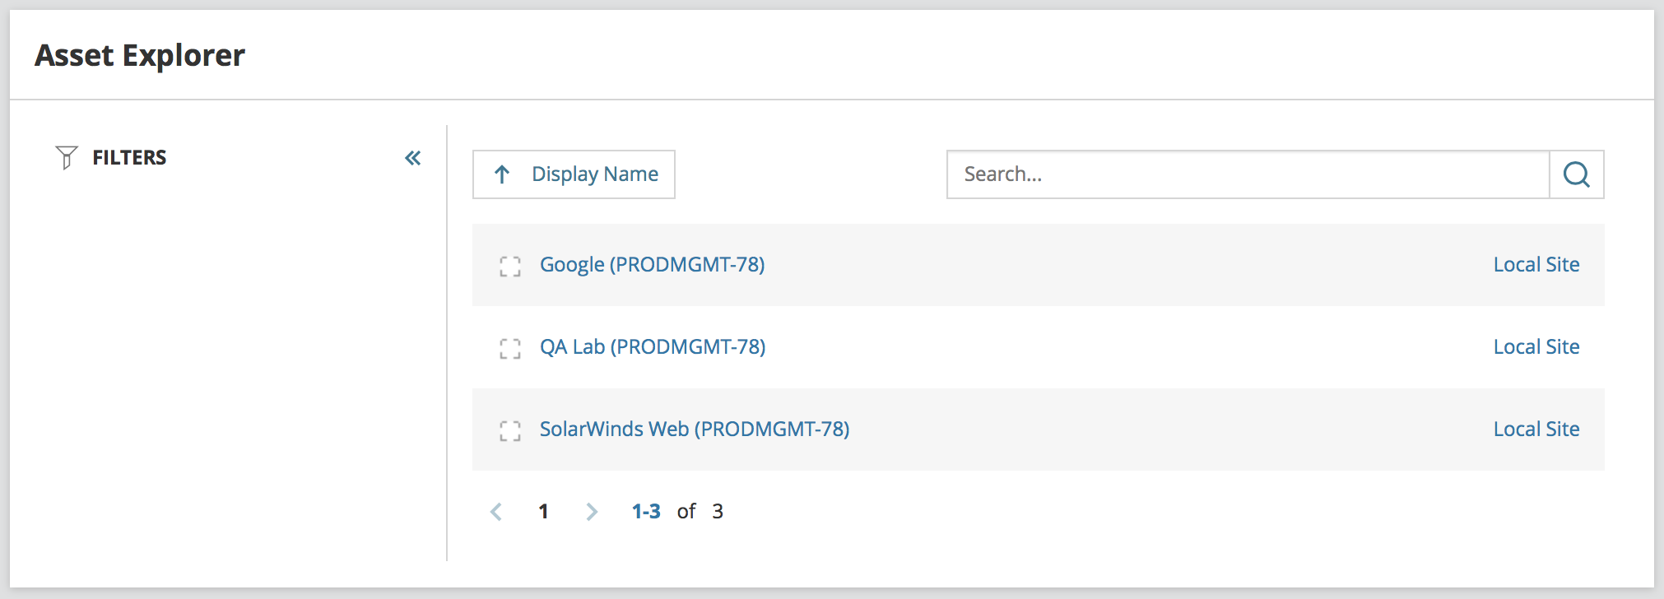
Task: Go to the next page arrow
Action: pyautogui.click(x=592, y=512)
